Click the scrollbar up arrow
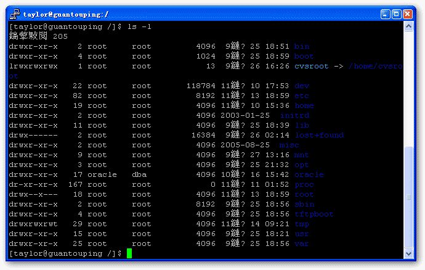The image size is (425, 270). pyautogui.click(x=408, y=27)
